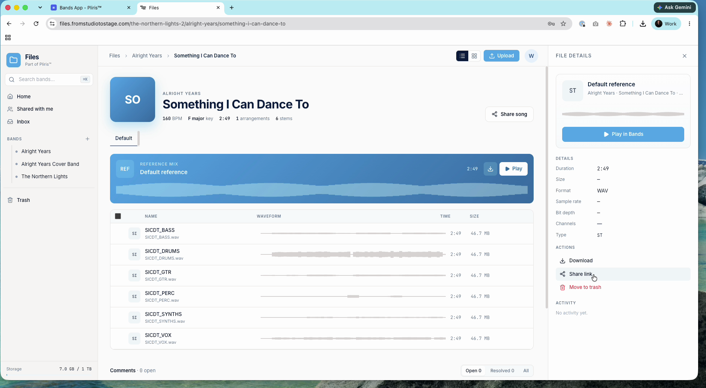Image resolution: width=706 pixels, height=388 pixels.
Task: Click the ST file type thumbnail
Action: click(x=573, y=90)
